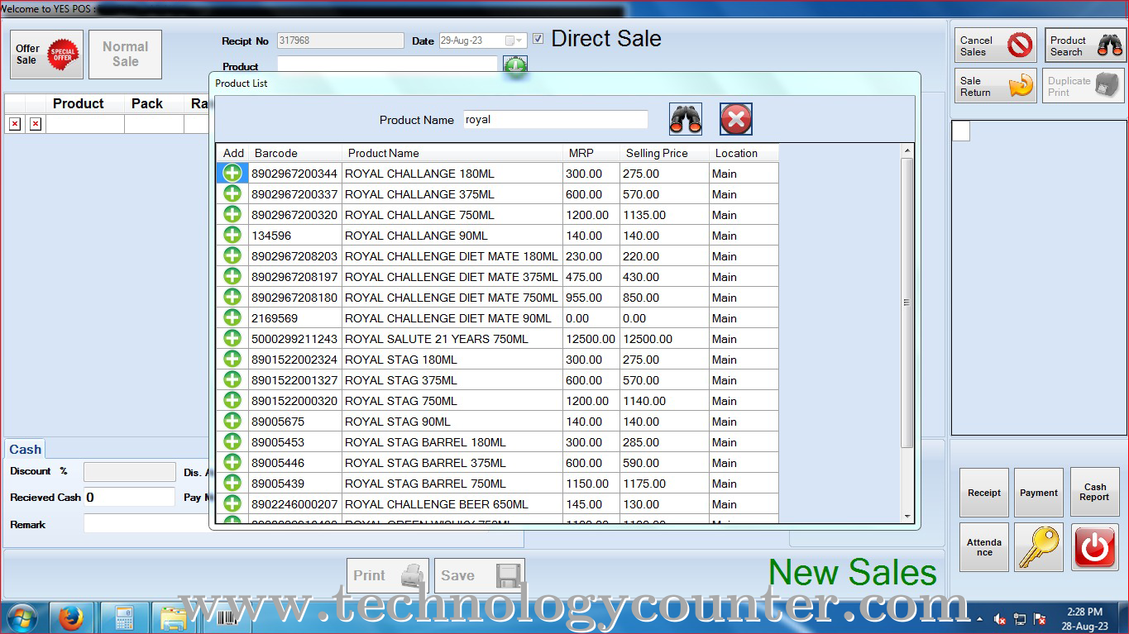
Task: Open Windows Start button
Action: pos(22,618)
